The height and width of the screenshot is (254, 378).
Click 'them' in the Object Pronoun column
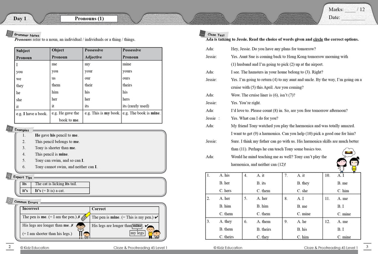click(56, 85)
